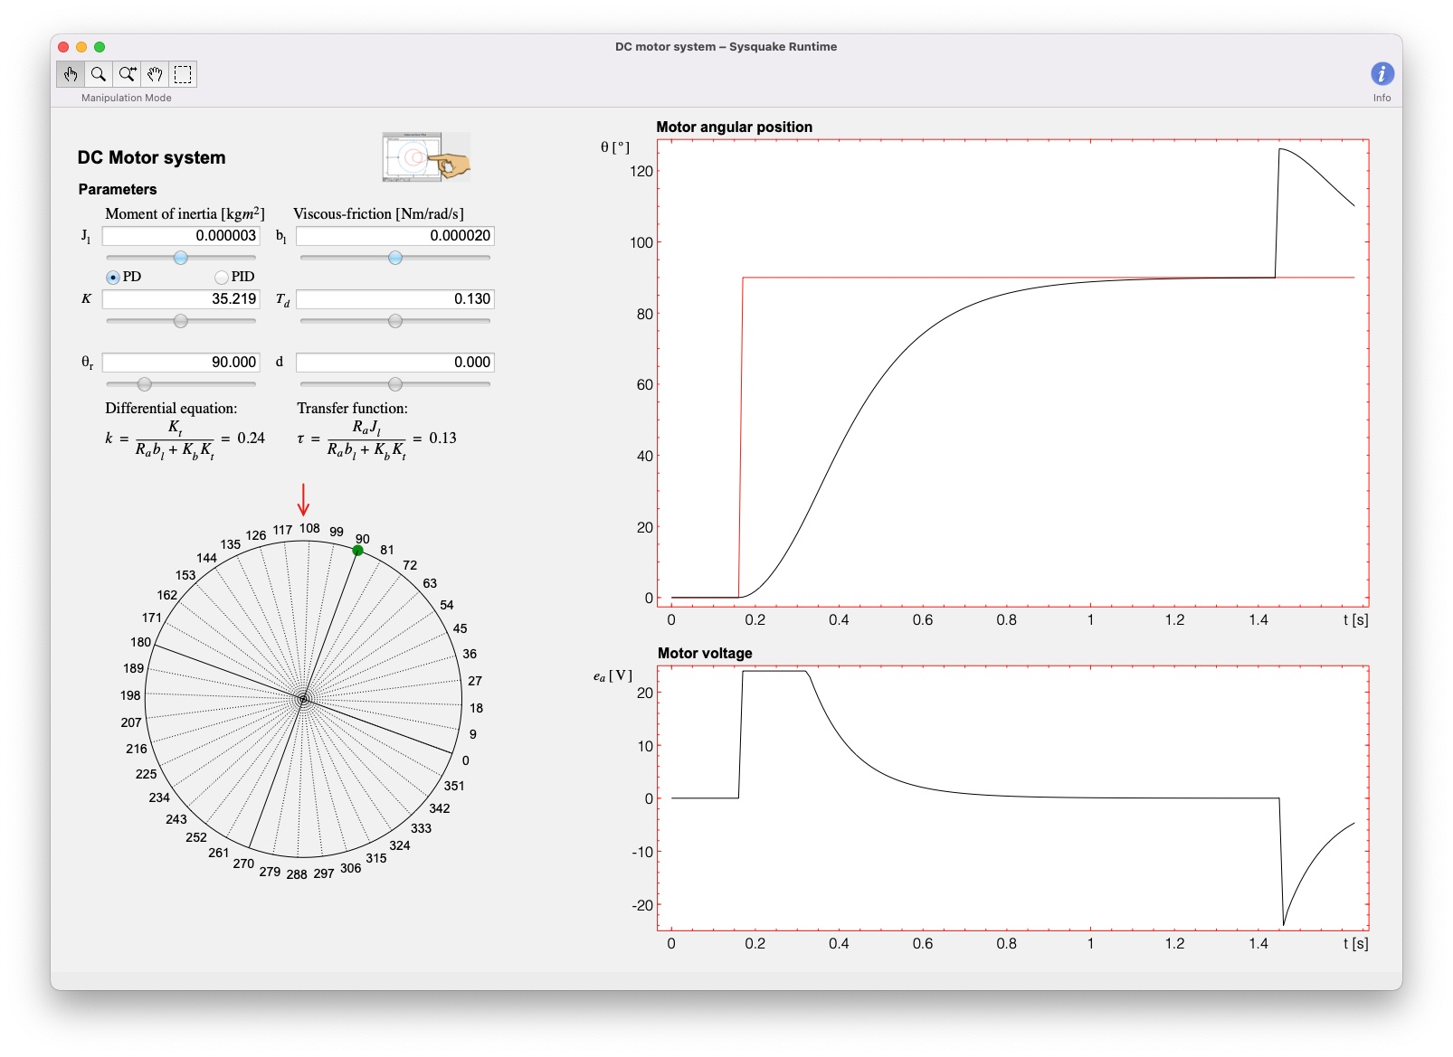
Task: Click the gain K slider handle
Action: click(x=180, y=320)
